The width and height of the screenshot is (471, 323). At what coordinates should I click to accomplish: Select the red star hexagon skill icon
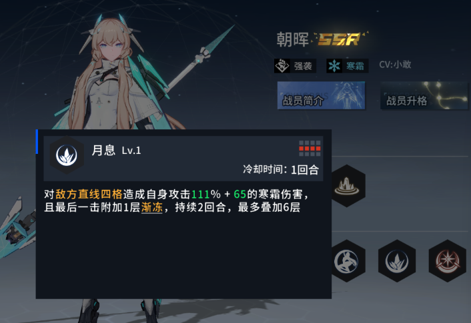coord(448,261)
